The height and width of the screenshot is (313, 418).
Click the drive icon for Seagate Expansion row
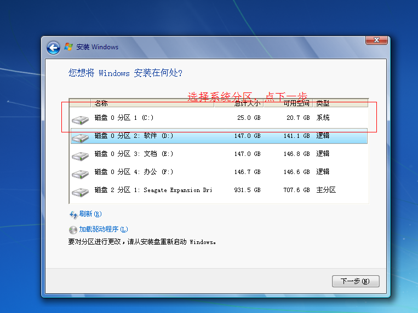click(x=80, y=192)
